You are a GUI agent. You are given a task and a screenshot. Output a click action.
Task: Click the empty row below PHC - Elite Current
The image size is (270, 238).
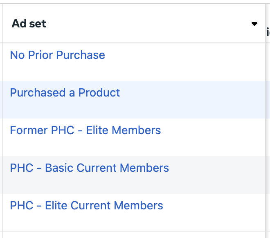(134, 235)
